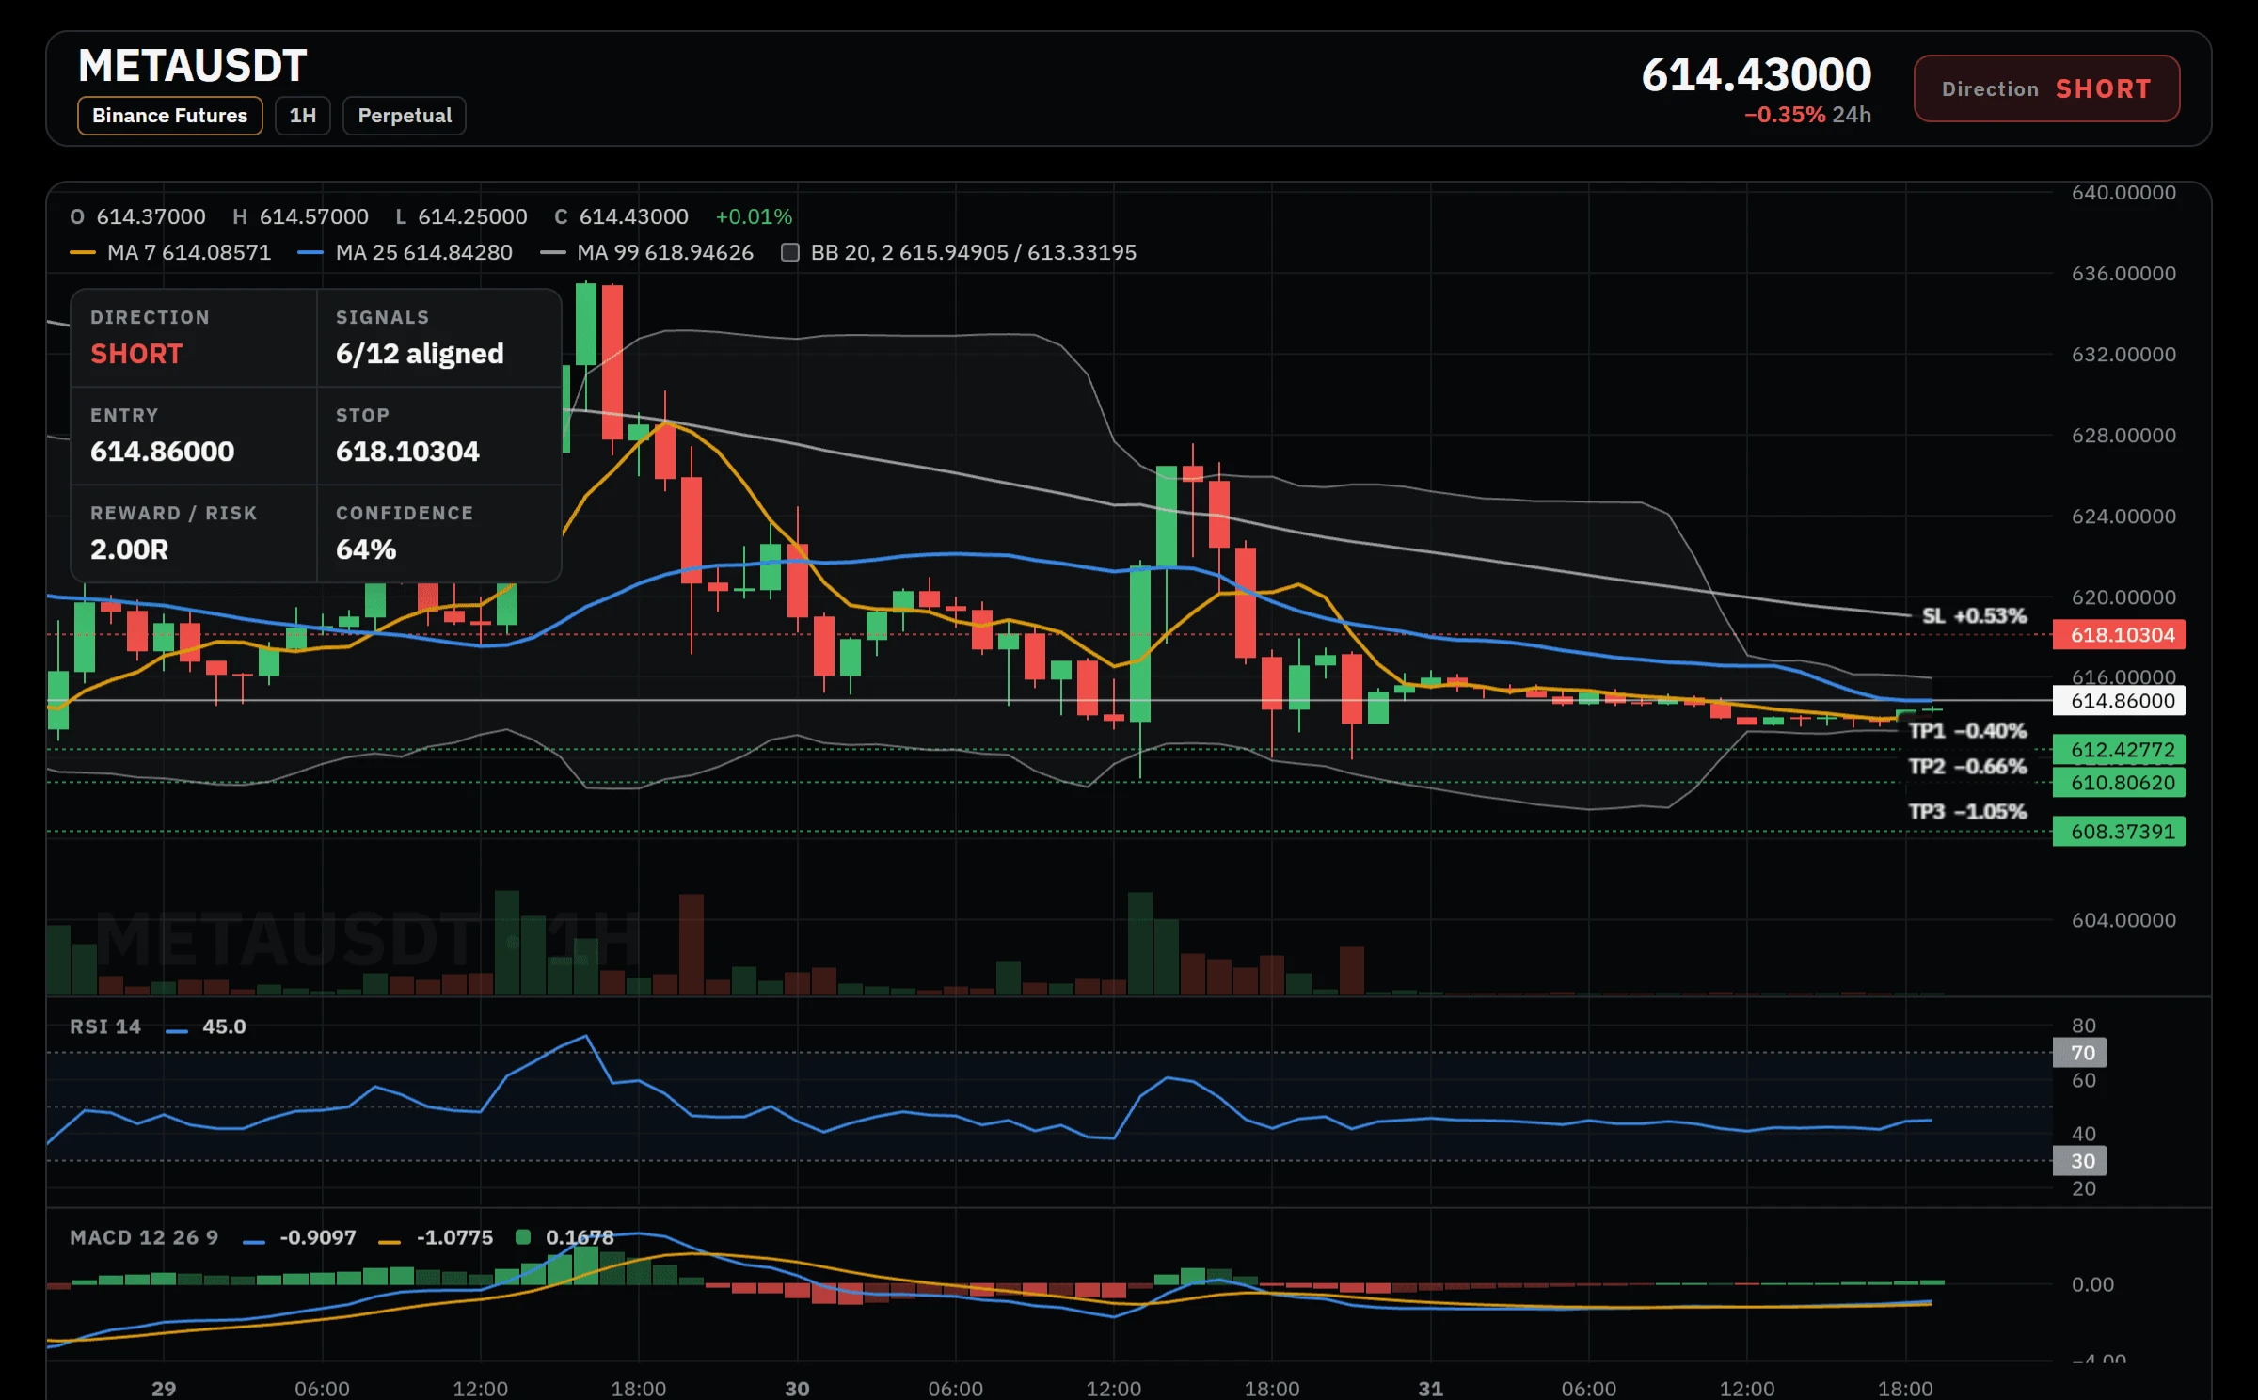Click the blue MA 25 legend line swatch
Screen dimensions: 2258x1400
[310, 253]
